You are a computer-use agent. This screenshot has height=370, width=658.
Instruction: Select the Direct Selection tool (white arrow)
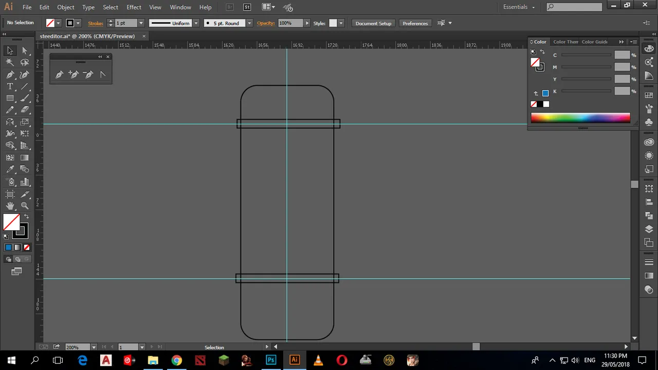[25, 50]
